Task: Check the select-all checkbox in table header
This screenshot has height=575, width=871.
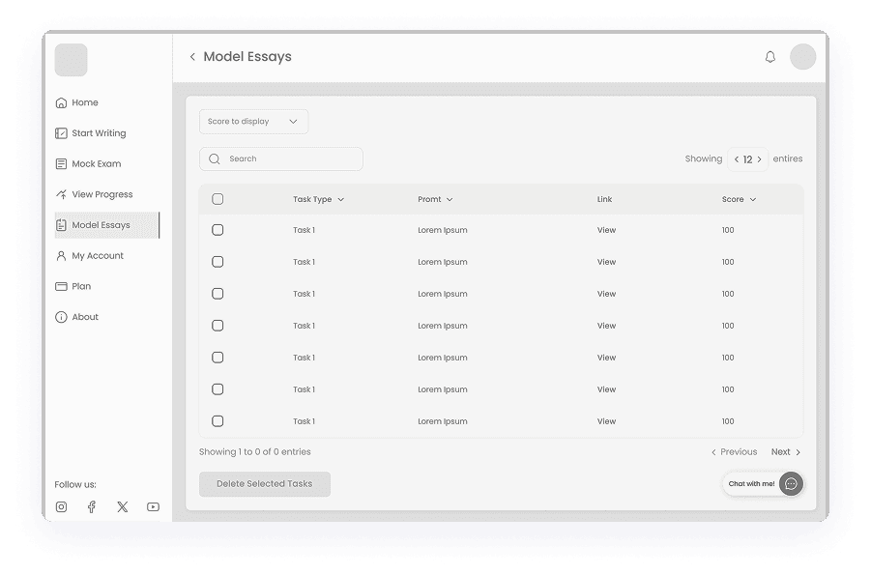Action: (218, 198)
